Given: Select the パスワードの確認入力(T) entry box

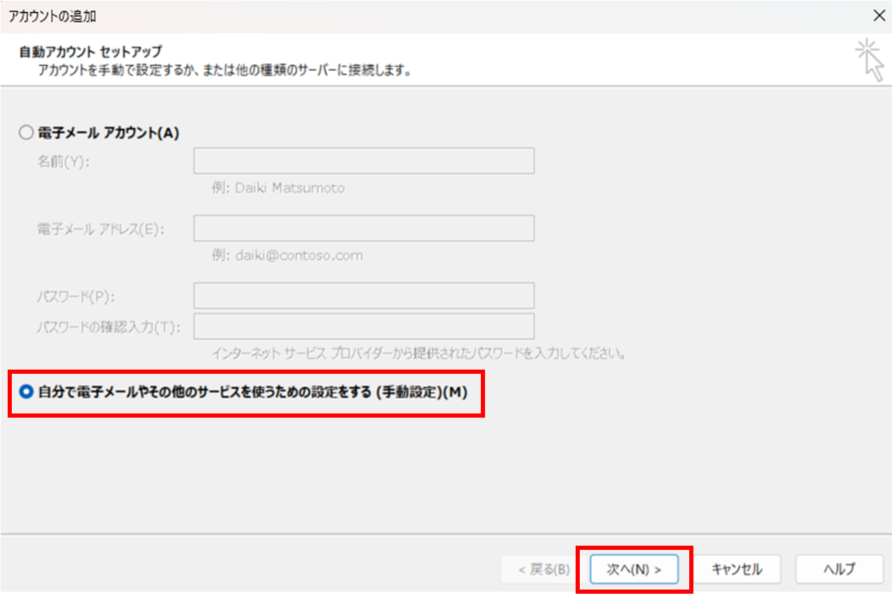Looking at the screenshot, I should (x=364, y=326).
